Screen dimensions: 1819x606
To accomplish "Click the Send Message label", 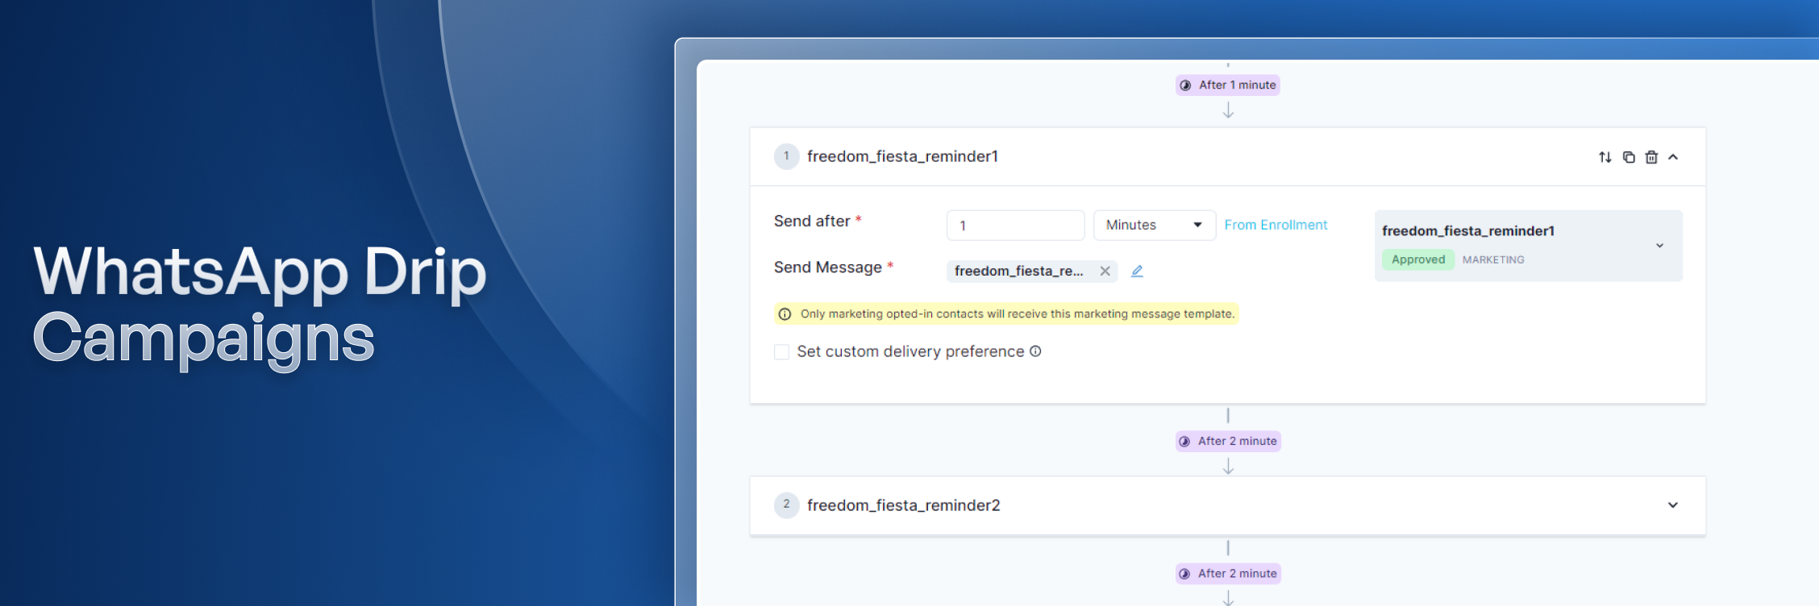I will tap(827, 268).
